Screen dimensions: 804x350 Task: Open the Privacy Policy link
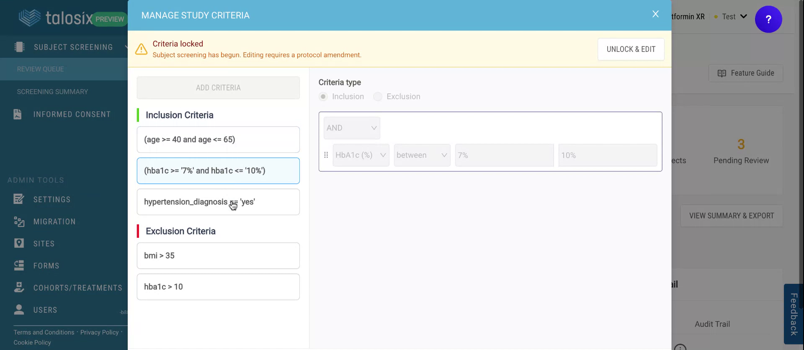[99, 332]
